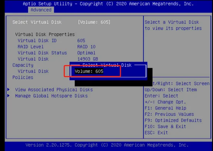Click the '+/-: Change Opt.' hint
The height and width of the screenshot is (151, 213).
165,102
